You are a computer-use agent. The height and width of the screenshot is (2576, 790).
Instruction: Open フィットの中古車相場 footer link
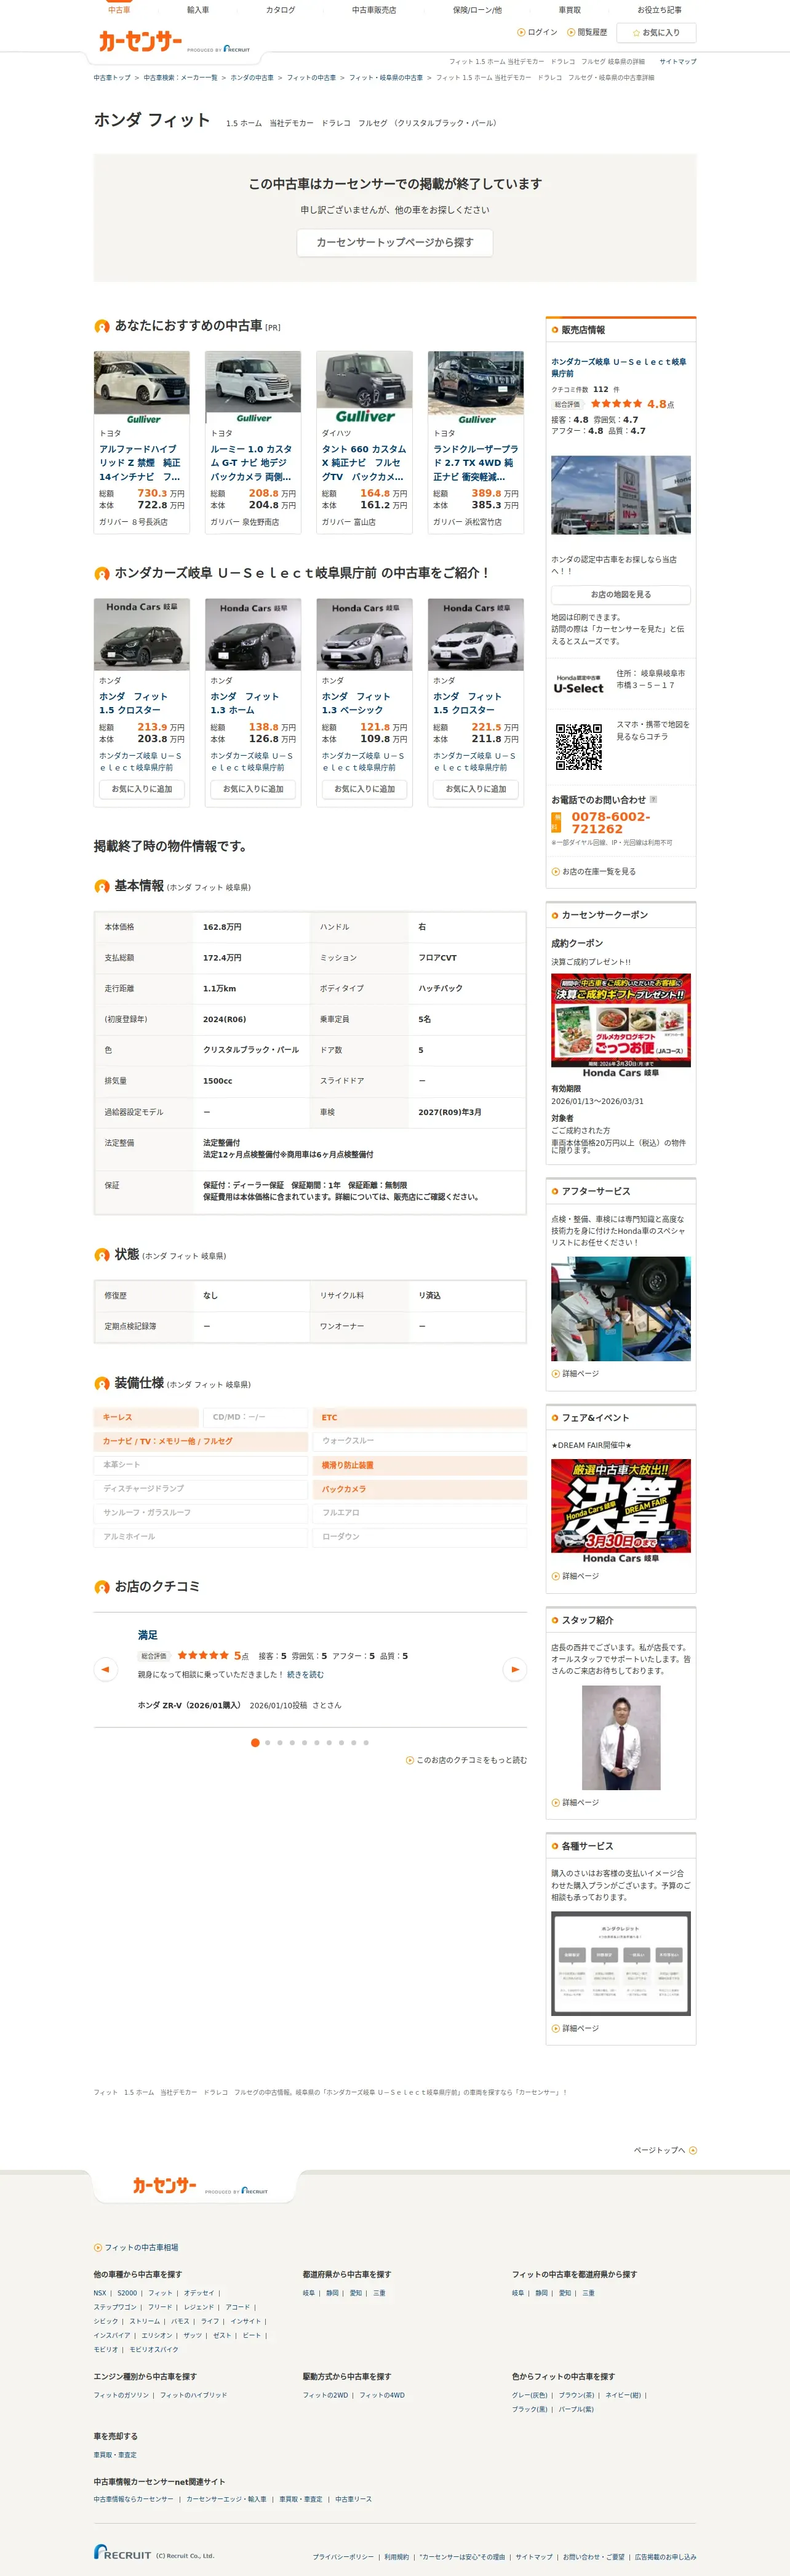pos(136,2247)
